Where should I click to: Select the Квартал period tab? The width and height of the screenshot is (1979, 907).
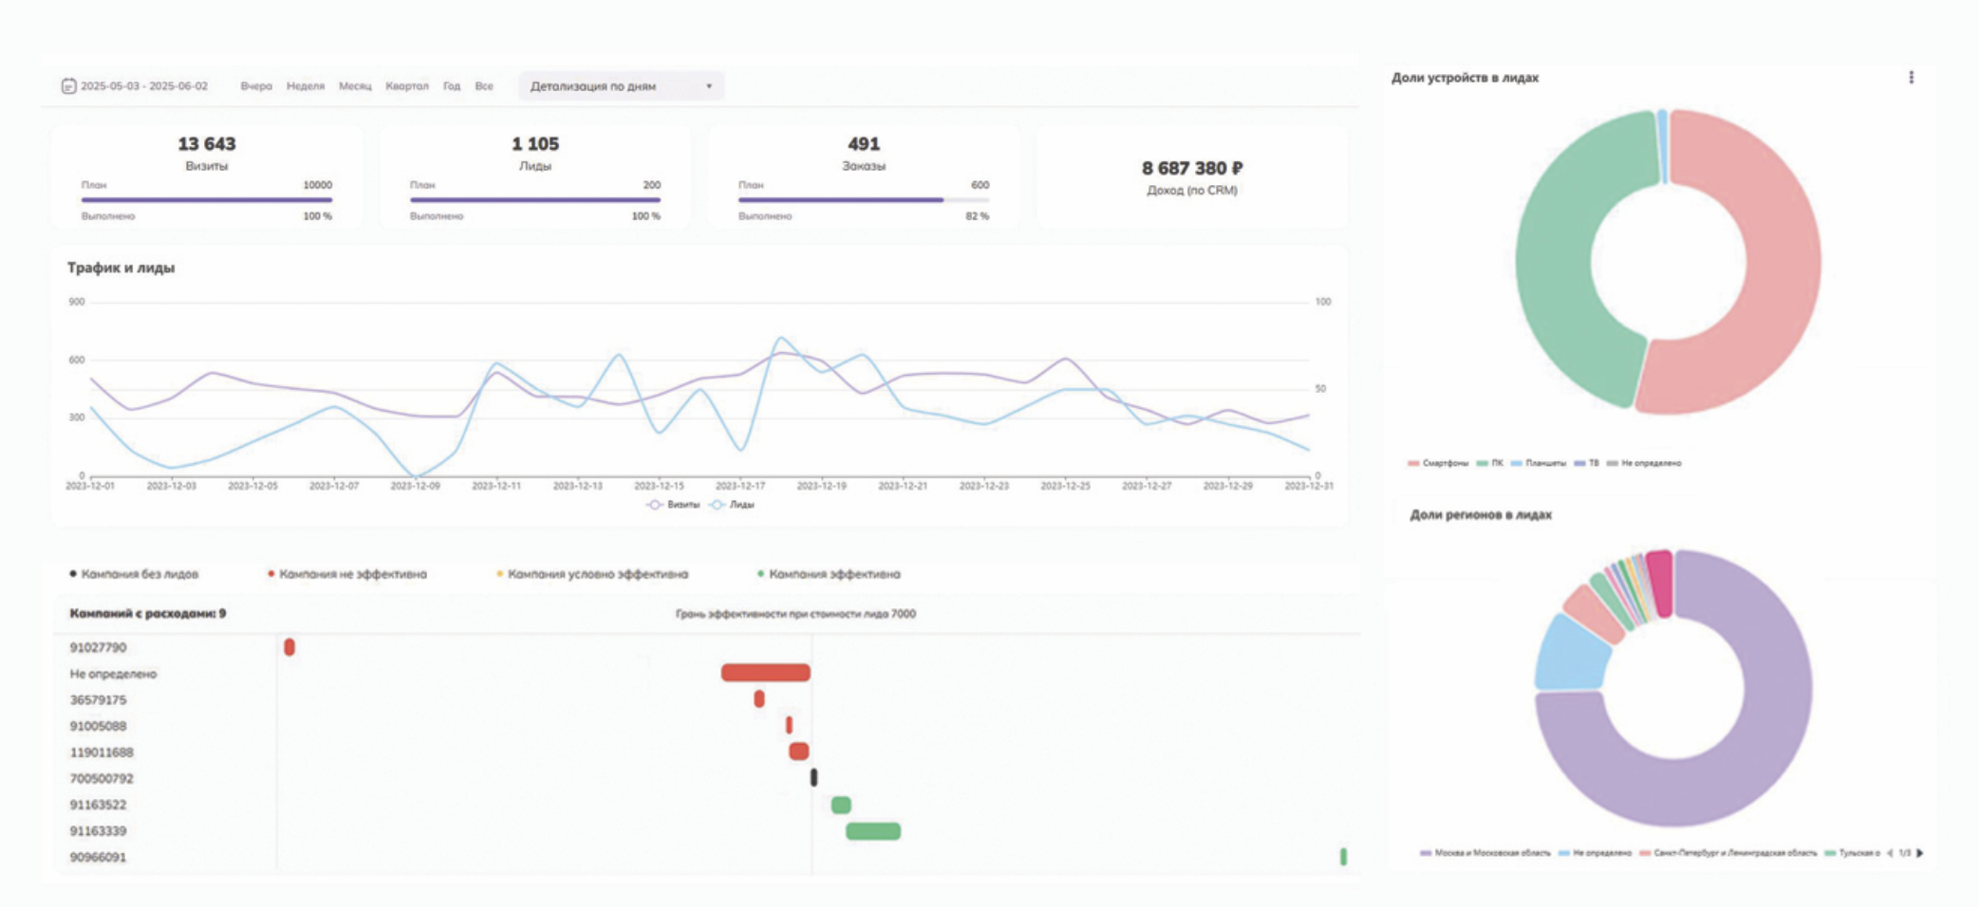(x=406, y=86)
